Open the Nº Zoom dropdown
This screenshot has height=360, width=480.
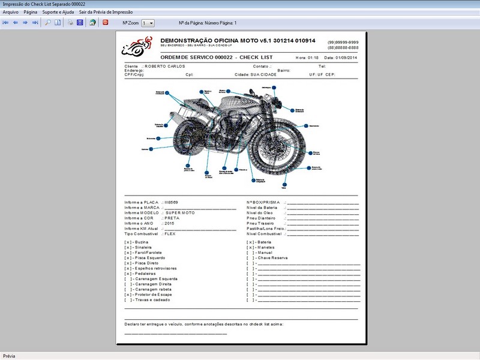[148, 23]
